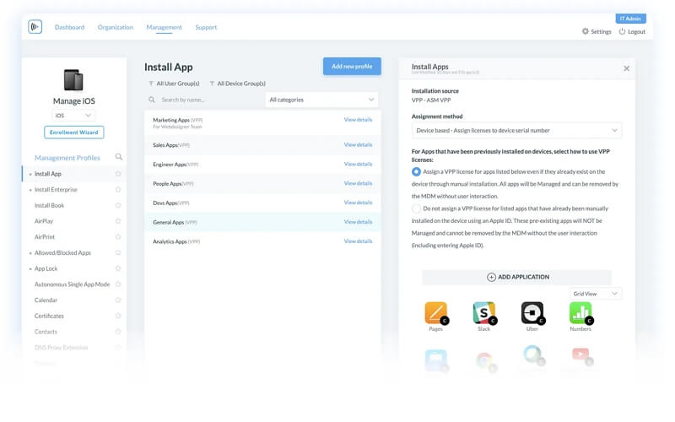Select the Uber app icon

532,312
